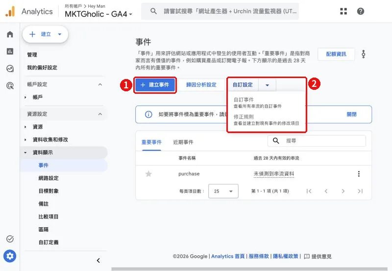
Task: Click the 所有帳戶 breadcrumb
Action: click(73, 6)
